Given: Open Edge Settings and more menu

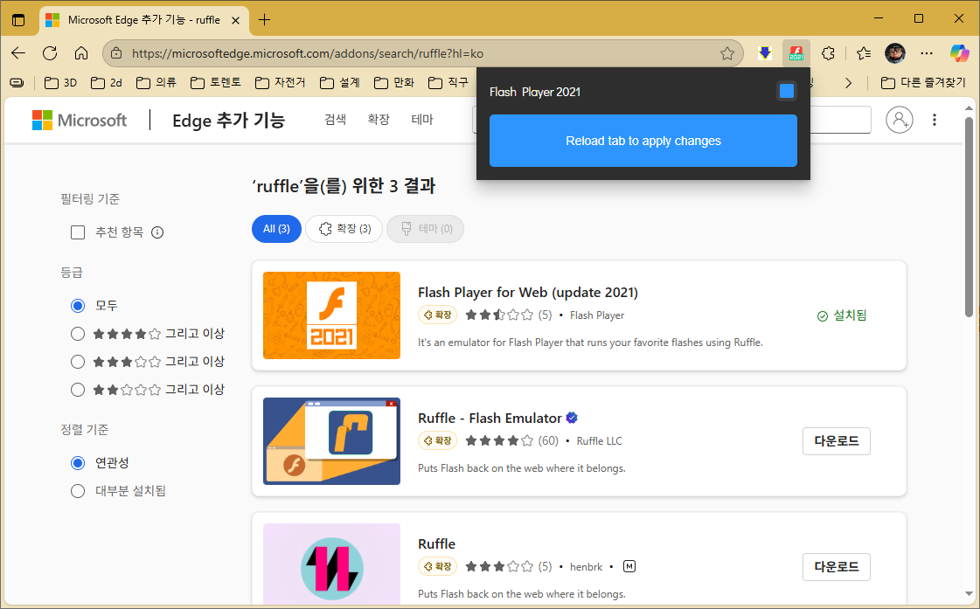Looking at the screenshot, I should pos(927,53).
